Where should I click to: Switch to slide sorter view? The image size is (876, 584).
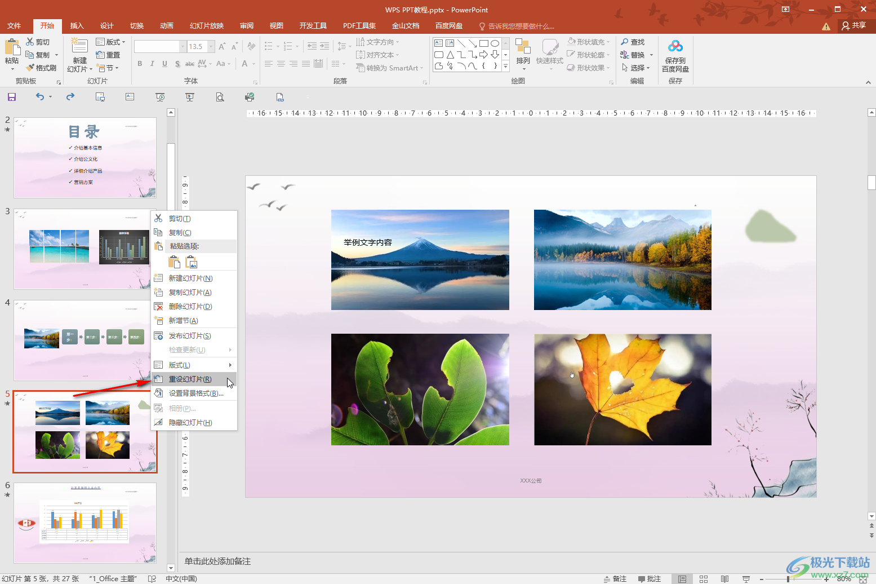[704, 579]
